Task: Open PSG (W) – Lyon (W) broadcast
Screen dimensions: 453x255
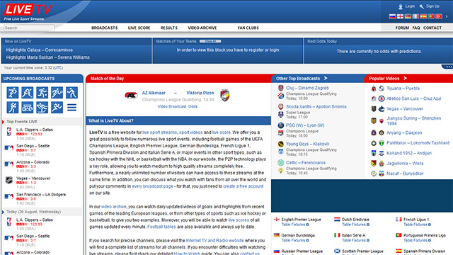Action: [x=305, y=125]
